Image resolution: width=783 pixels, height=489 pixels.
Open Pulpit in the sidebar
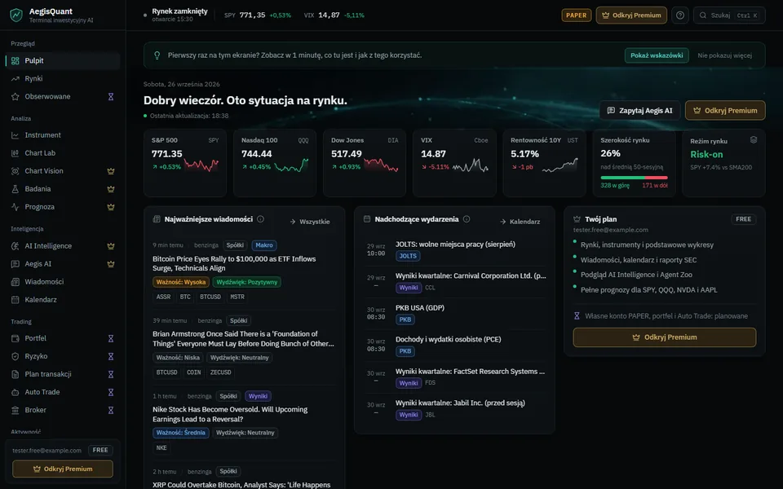pos(63,61)
